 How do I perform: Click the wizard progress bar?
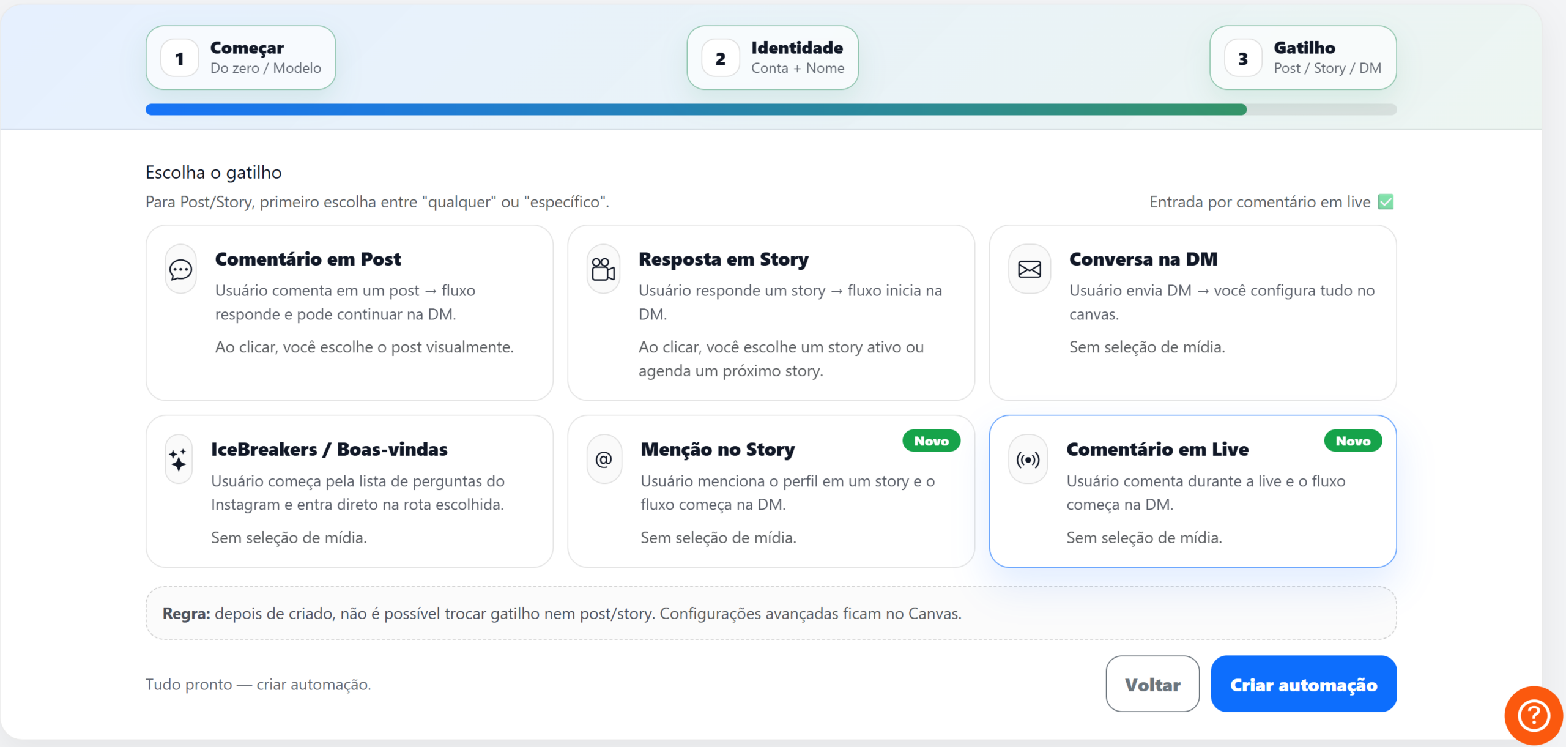click(x=771, y=110)
